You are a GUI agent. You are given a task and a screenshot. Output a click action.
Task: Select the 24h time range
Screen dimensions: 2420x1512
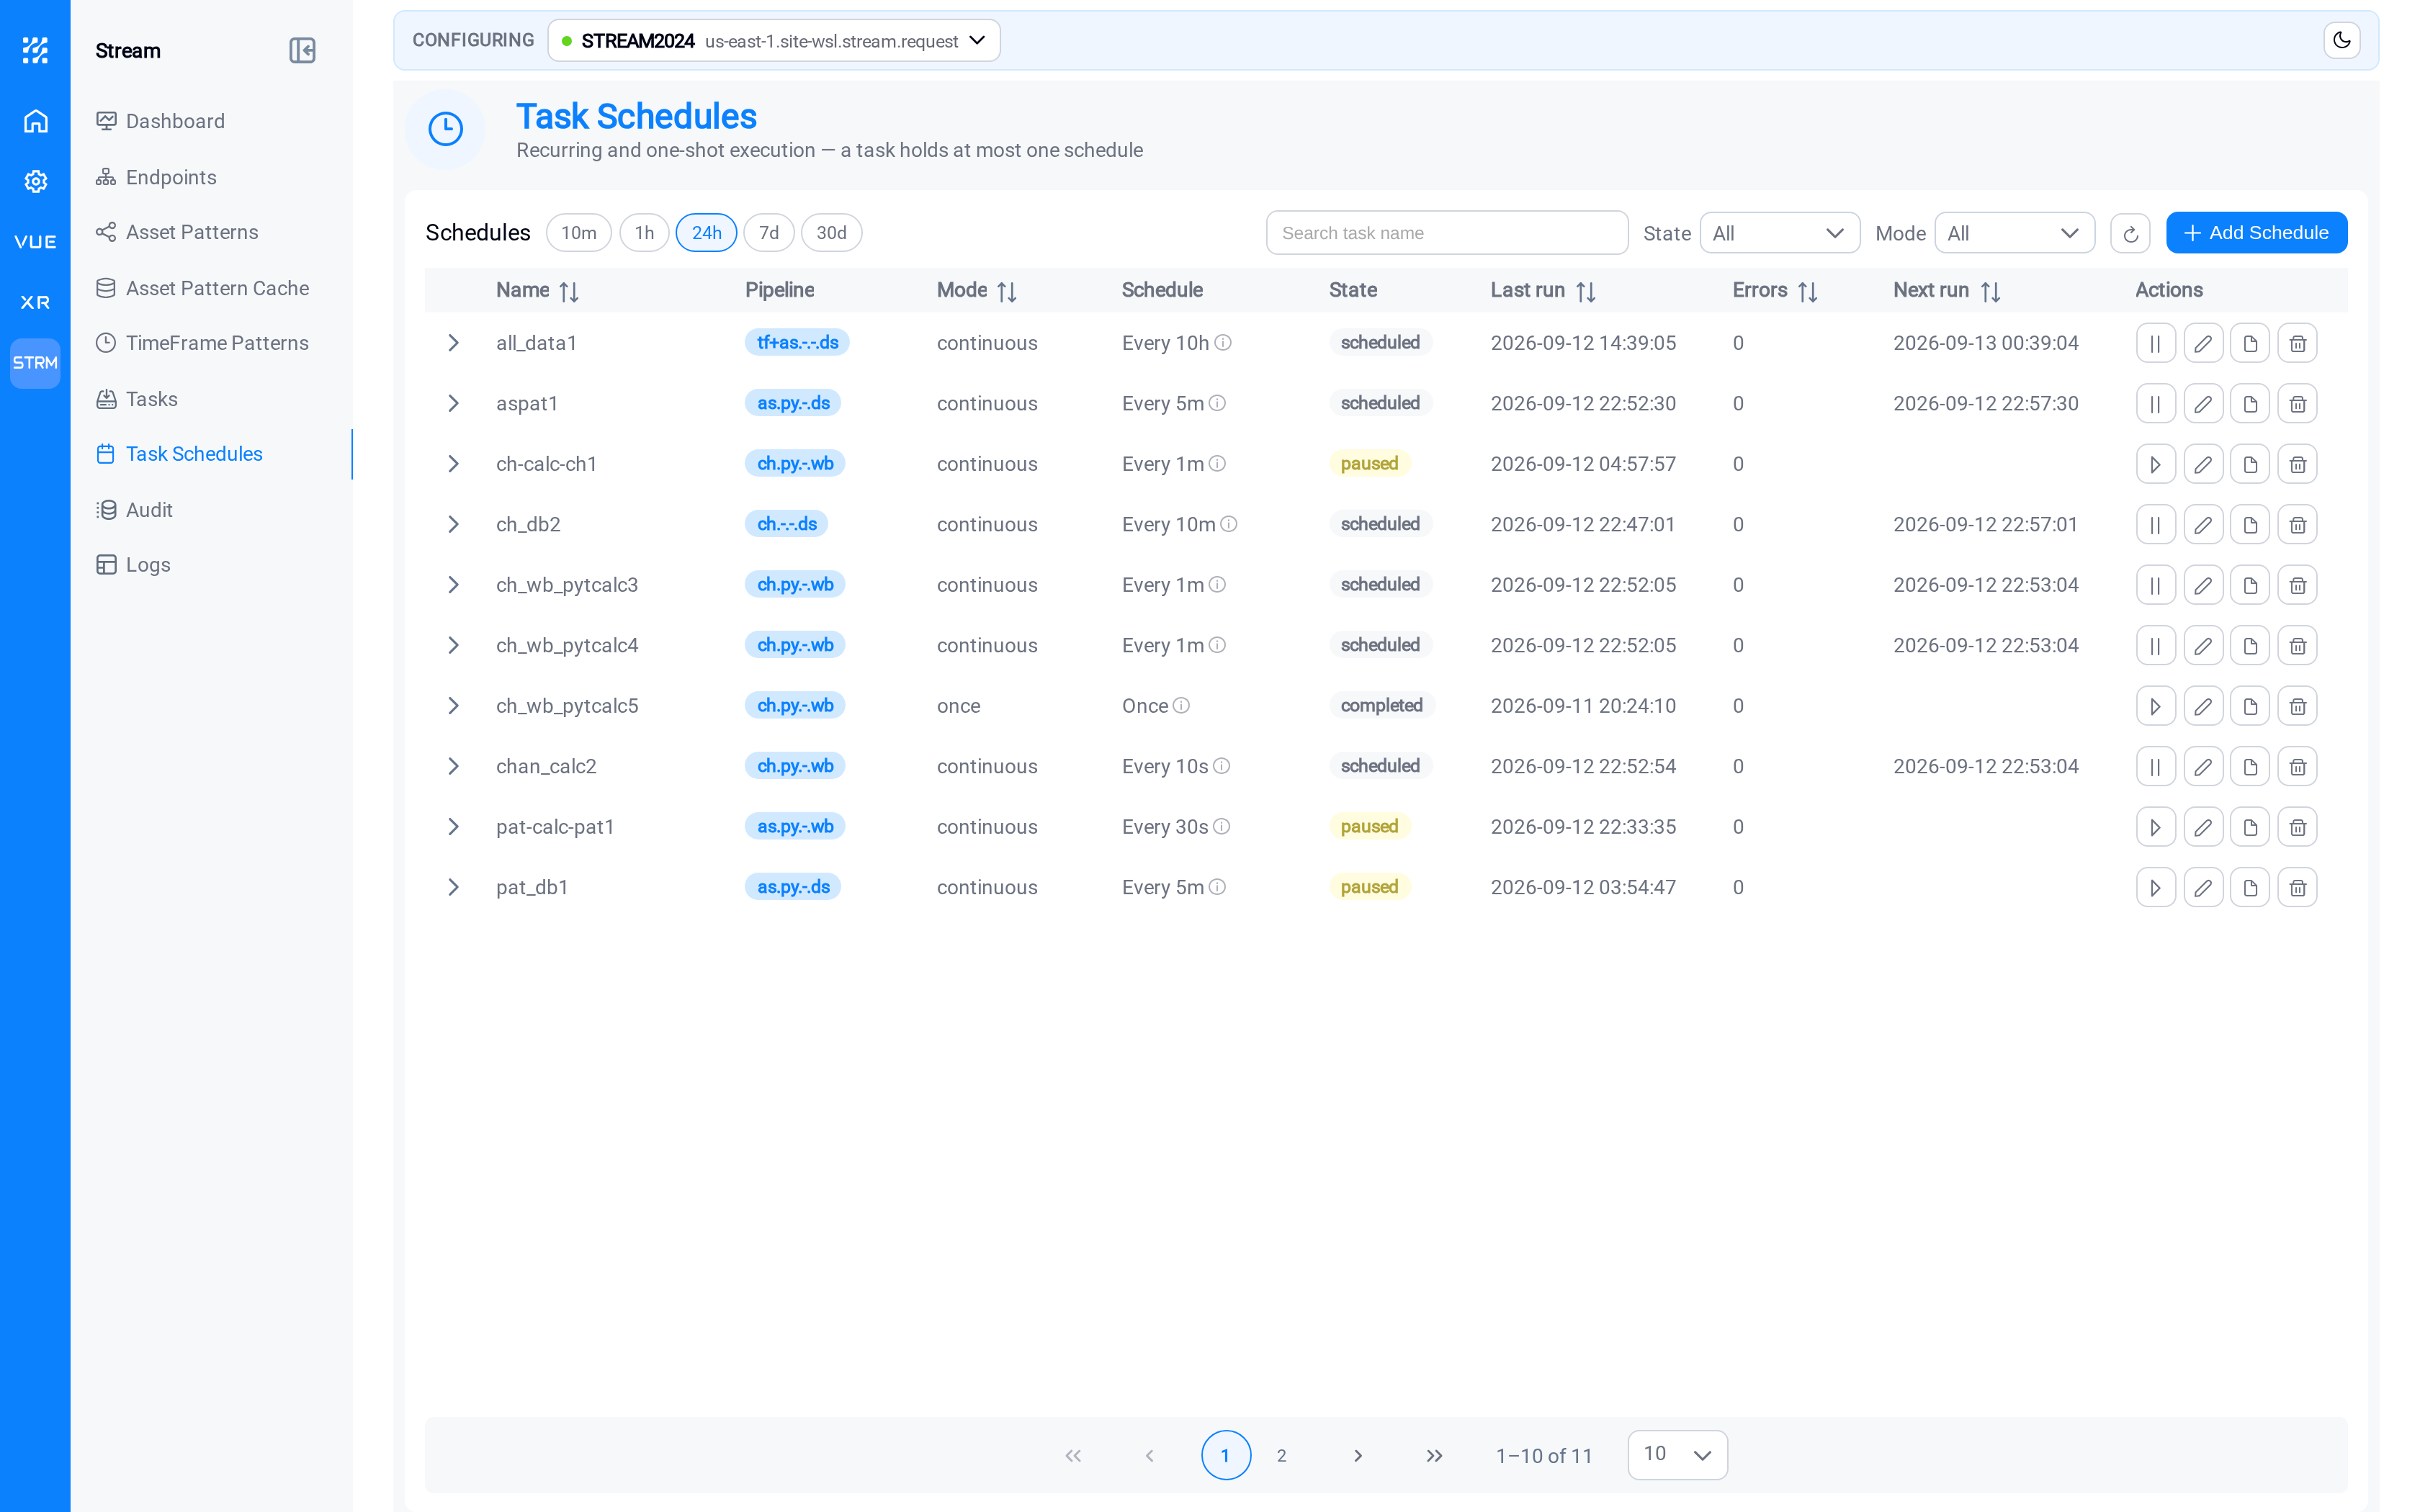[x=706, y=233]
